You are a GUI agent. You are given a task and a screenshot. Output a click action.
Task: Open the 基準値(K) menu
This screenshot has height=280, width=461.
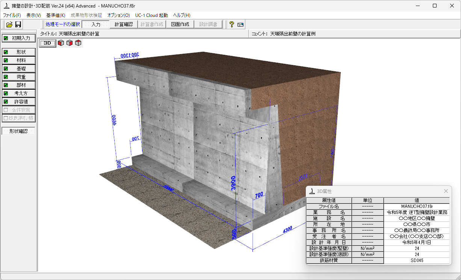tap(56, 15)
